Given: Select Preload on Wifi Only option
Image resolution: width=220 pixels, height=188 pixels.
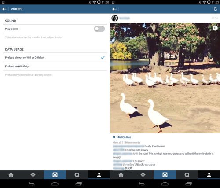Looking at the screenshot, I should coord(55,66).
